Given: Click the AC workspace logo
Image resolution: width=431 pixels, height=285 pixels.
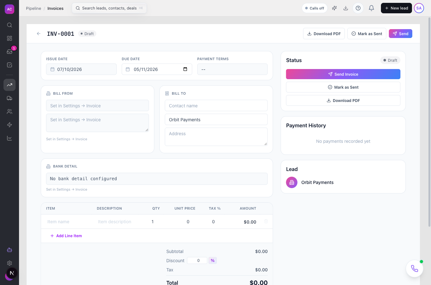Looking at the screenshot, I should [x=10, y=9].
